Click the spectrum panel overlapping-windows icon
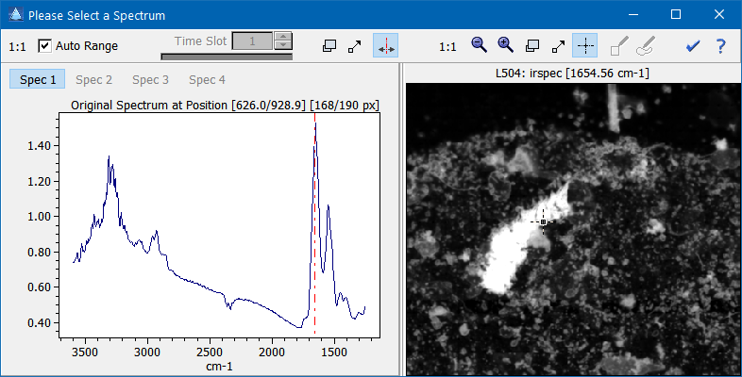742x377 pixels. 329,46
